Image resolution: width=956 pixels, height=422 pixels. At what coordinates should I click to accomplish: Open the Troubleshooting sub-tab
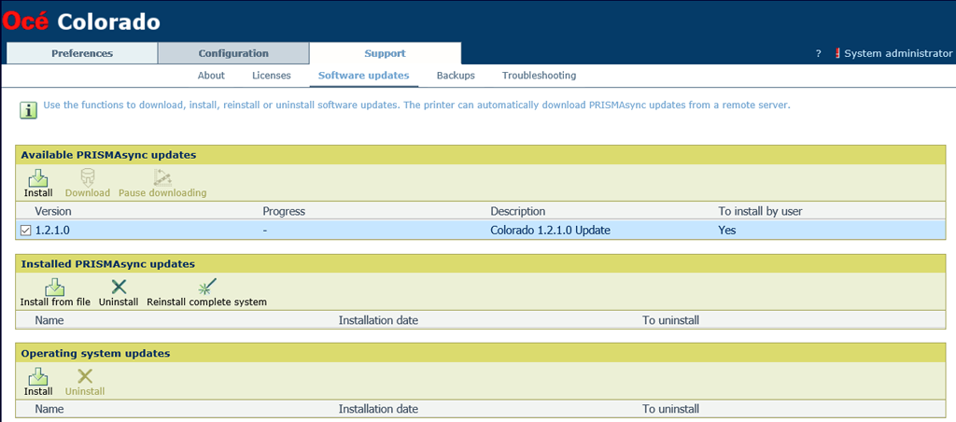coord(539,76)
